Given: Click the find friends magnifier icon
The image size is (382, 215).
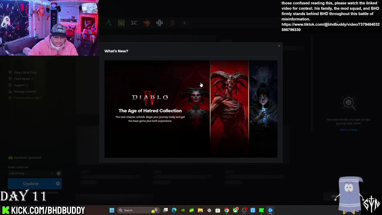Looking at the screenshot, I should point(349,104).
